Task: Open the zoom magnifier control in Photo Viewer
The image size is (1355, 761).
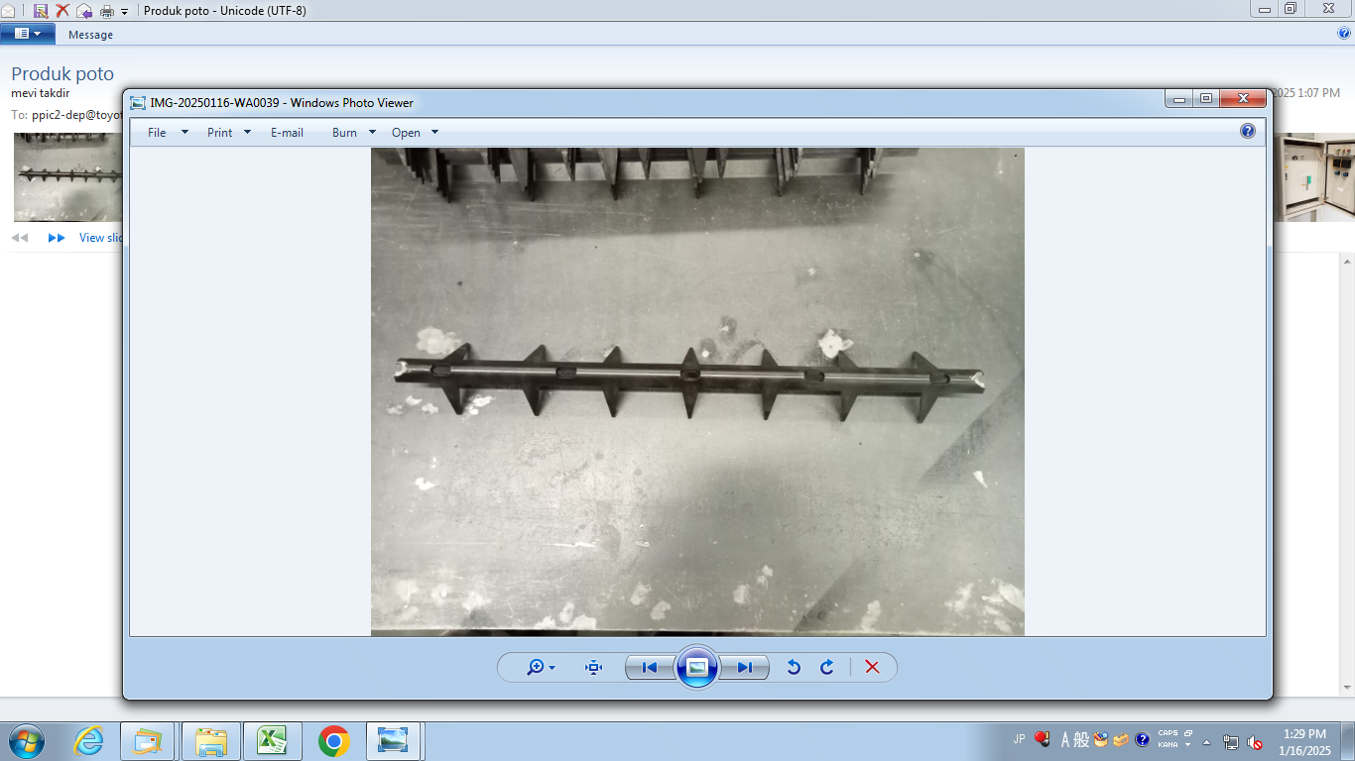Action: [541, 667]
